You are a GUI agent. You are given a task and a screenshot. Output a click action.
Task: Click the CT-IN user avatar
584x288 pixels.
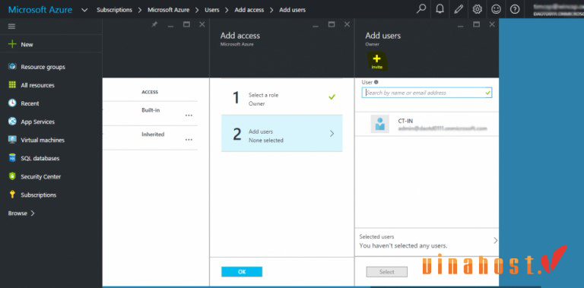[380, 124]
